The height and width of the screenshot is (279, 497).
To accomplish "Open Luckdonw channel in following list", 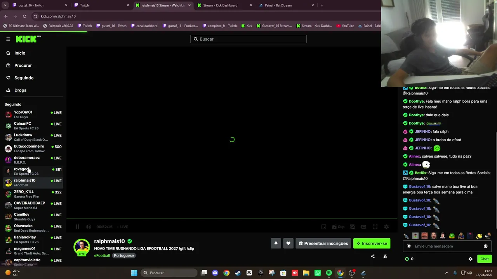I will [x=33, y=137].
